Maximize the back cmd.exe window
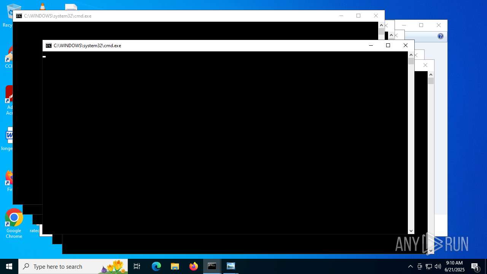 pos(358,16)
